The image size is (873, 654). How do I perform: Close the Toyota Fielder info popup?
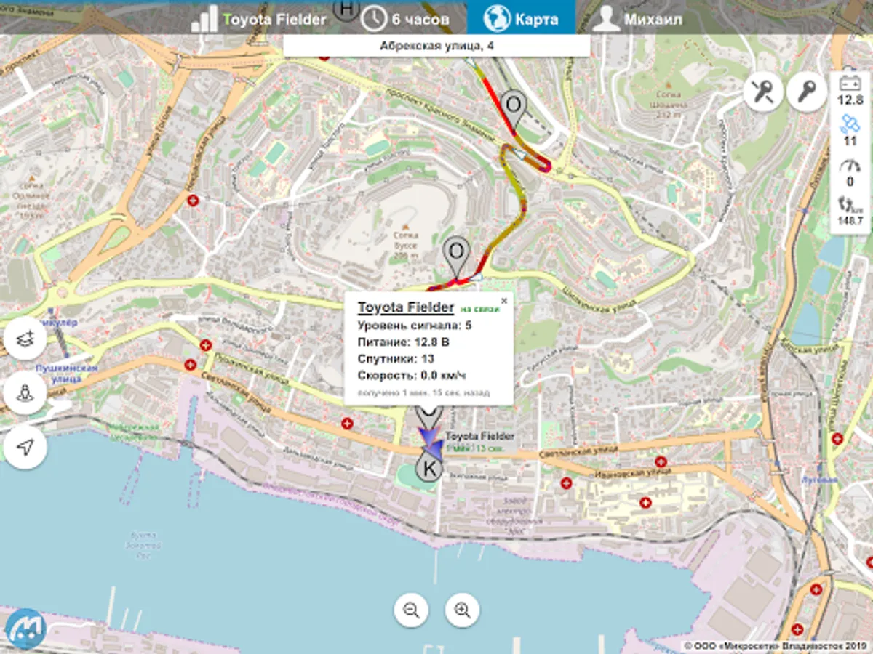(504, 300)
